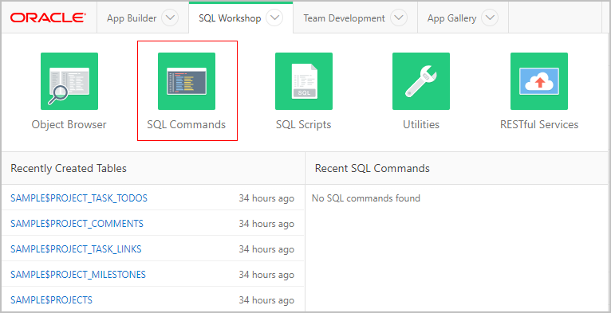Screen dimensions: 611x313
Task: Open SAMPLE$PROJECT_COMMENTS table link
Action: (x=77, y=224)
